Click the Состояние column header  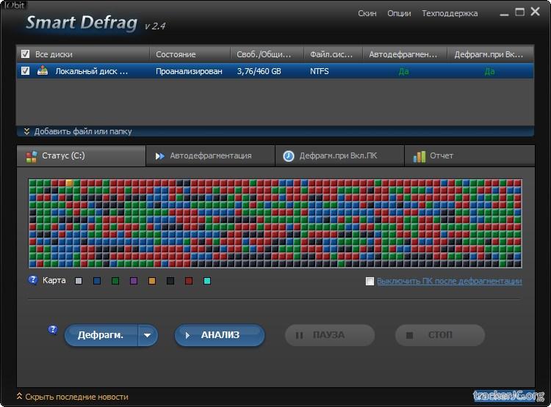(x=176, y=54)
